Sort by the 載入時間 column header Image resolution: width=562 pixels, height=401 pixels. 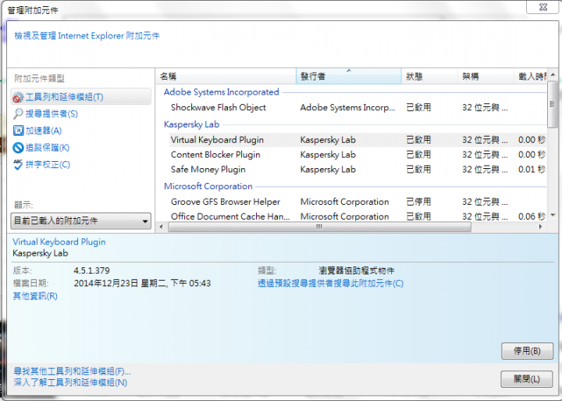[531, 76]
